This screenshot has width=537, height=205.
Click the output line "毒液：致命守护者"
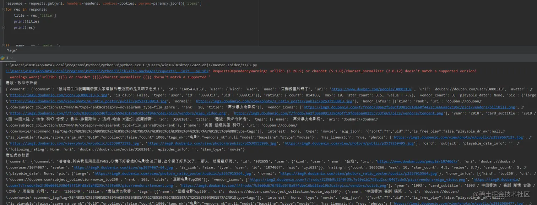(21, 83)
